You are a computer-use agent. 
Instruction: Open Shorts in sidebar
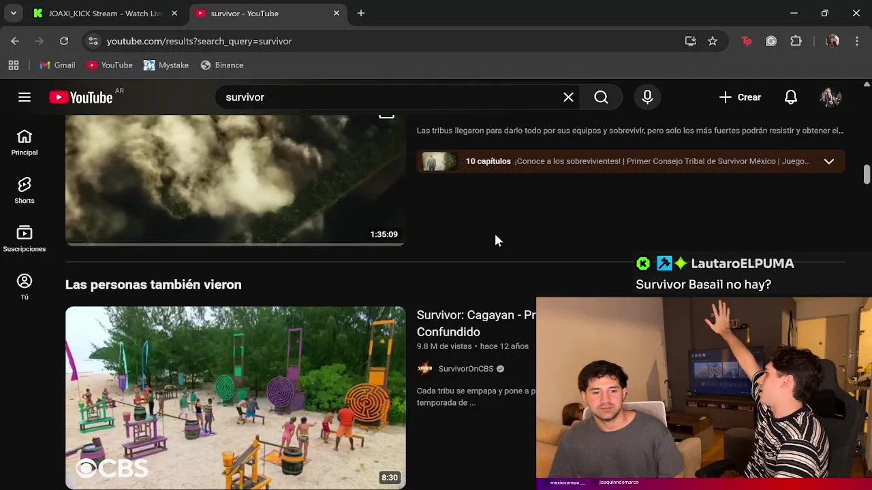coord(25,191)
